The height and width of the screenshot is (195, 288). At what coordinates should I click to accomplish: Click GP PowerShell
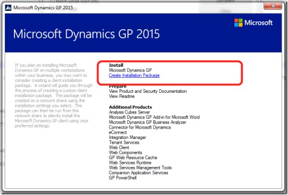click(x=123, y=178)
